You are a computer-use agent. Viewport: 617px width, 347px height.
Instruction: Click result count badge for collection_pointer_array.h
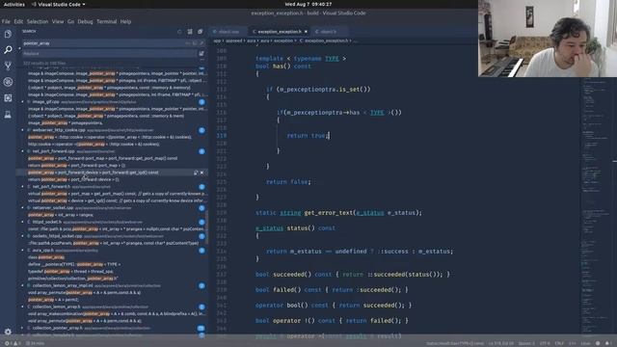pyautogui.click(x=201, y=328)
